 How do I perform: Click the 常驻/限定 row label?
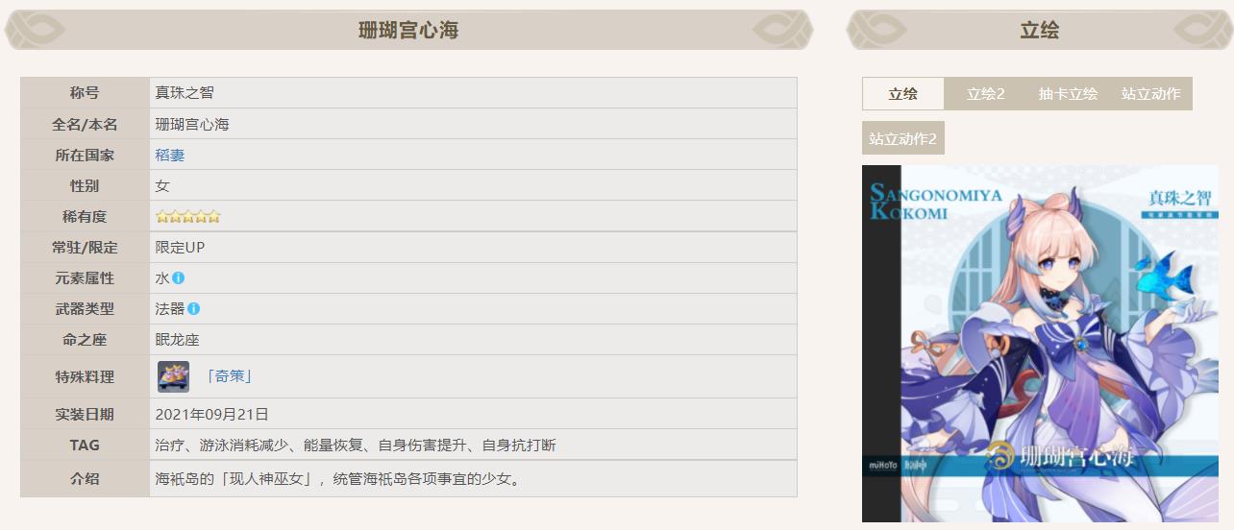(85, 248)
